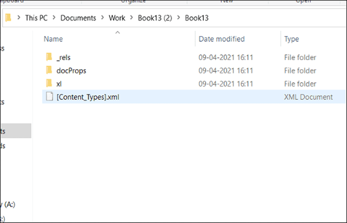Sort files by Name column
The width and height of the screenshot is (347, 223).
53,39
